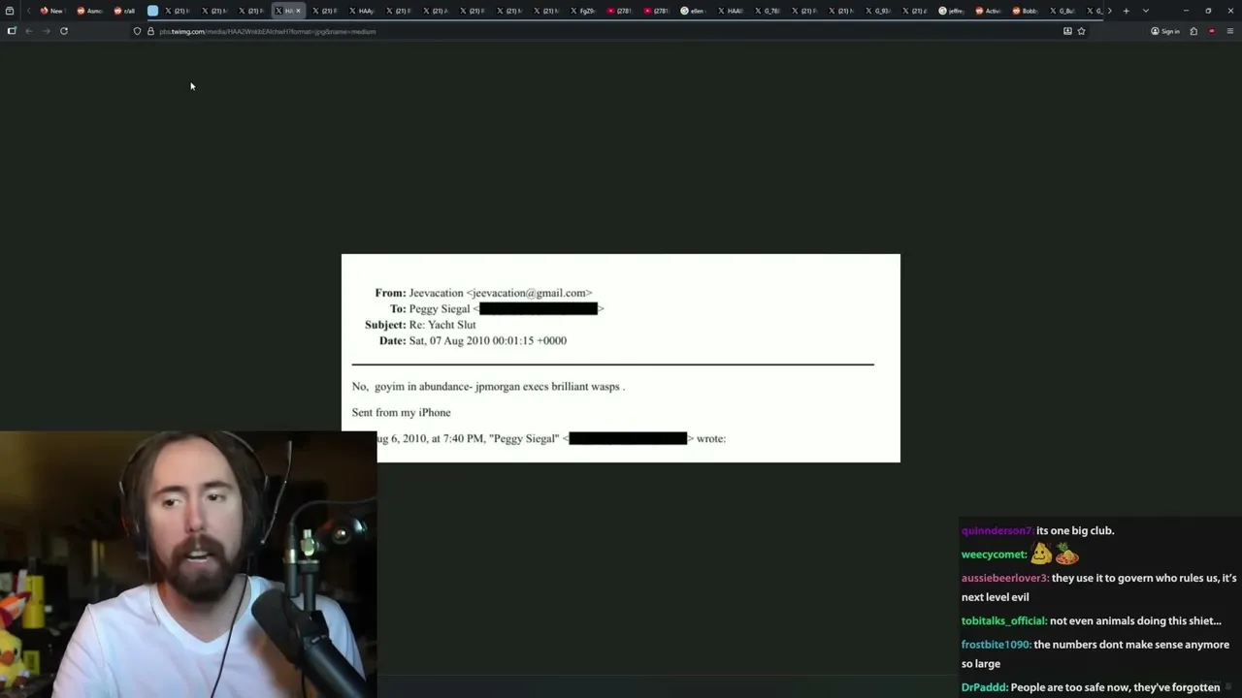Click chat username "weecycomet"
Image resolution: width=1242 pixels, height=698 pixels.
[995, 555]
